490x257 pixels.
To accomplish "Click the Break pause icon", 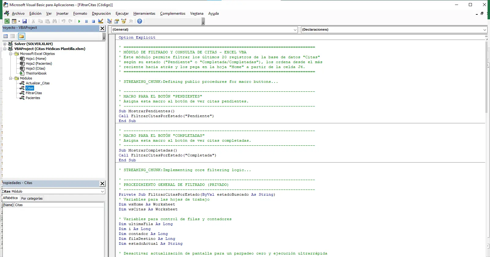I will [x=87, y=21].
